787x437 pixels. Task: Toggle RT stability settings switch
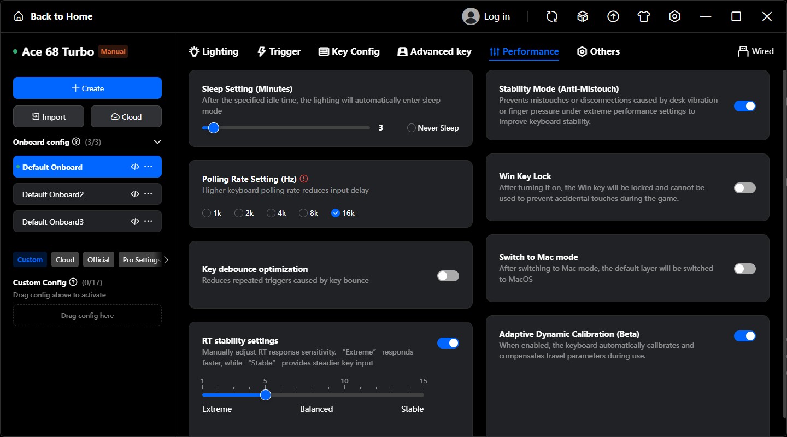point(448,343)
